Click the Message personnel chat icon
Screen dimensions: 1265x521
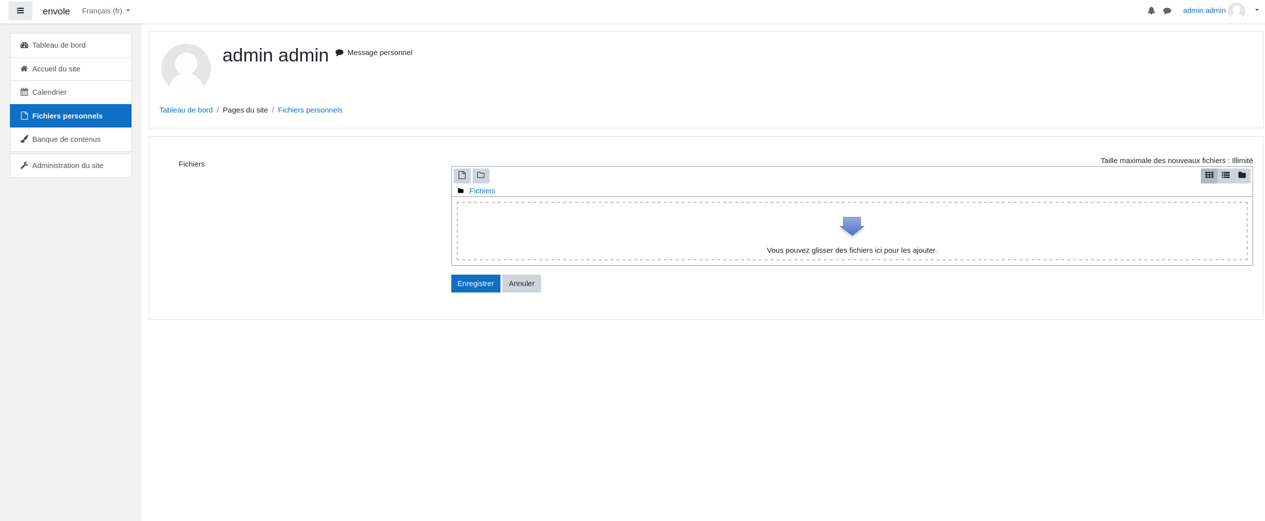[340, 53]
